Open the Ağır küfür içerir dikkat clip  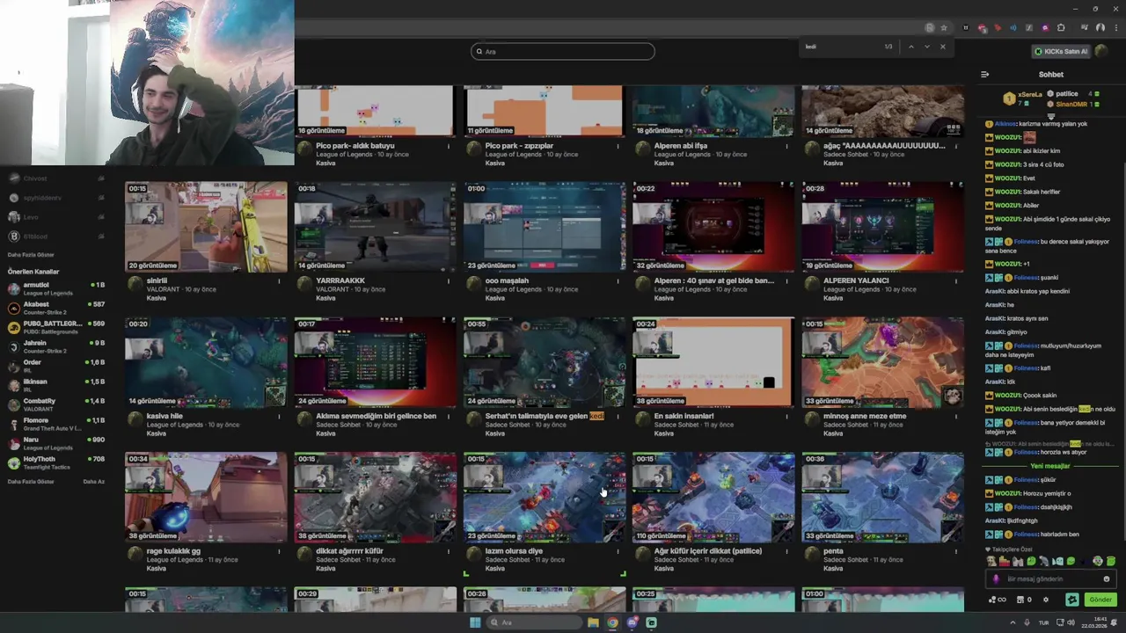click(x=713, y=498)
